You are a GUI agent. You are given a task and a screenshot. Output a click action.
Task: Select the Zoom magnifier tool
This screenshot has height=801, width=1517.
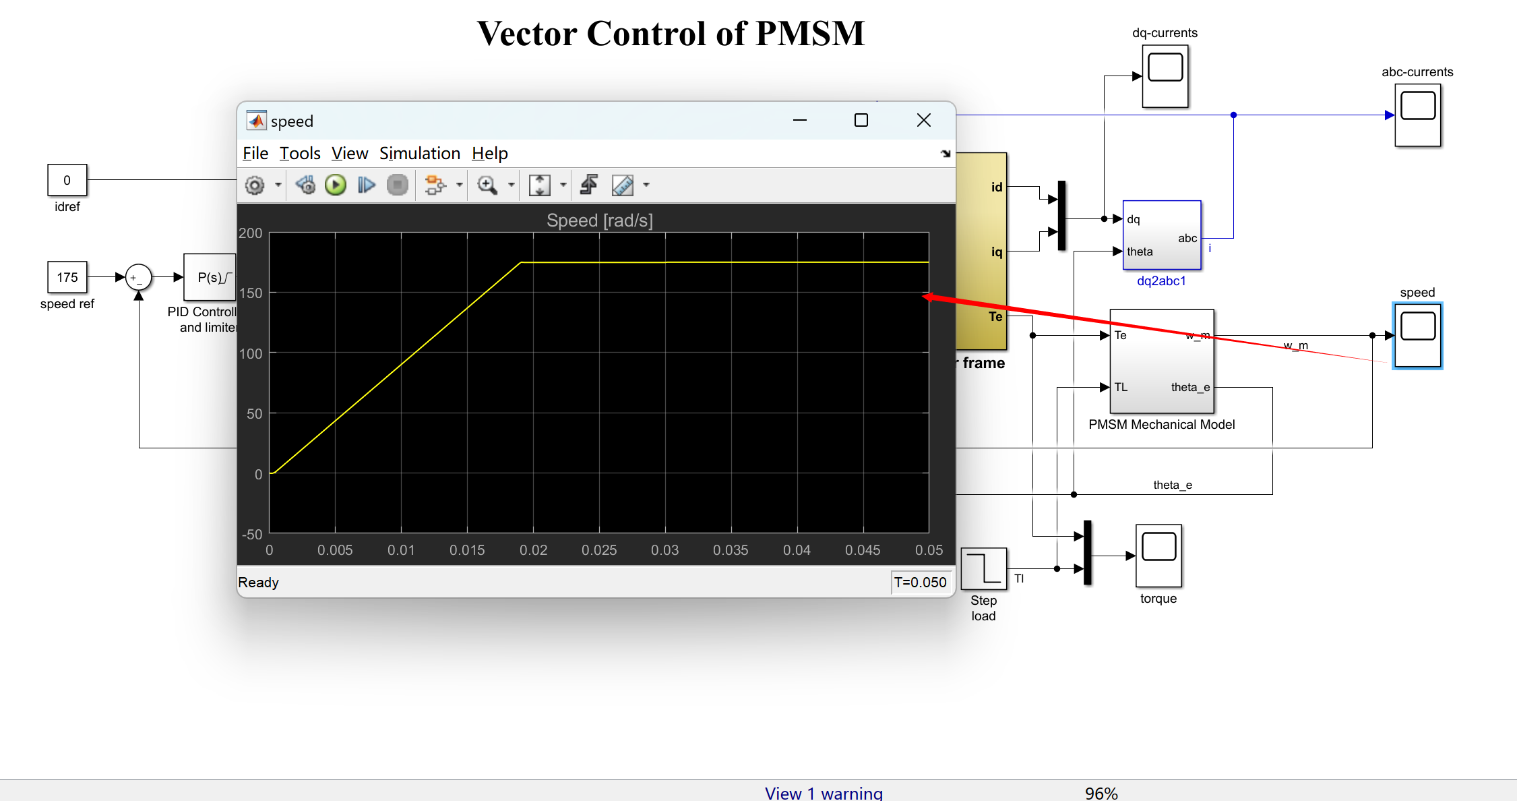point(487,185)
